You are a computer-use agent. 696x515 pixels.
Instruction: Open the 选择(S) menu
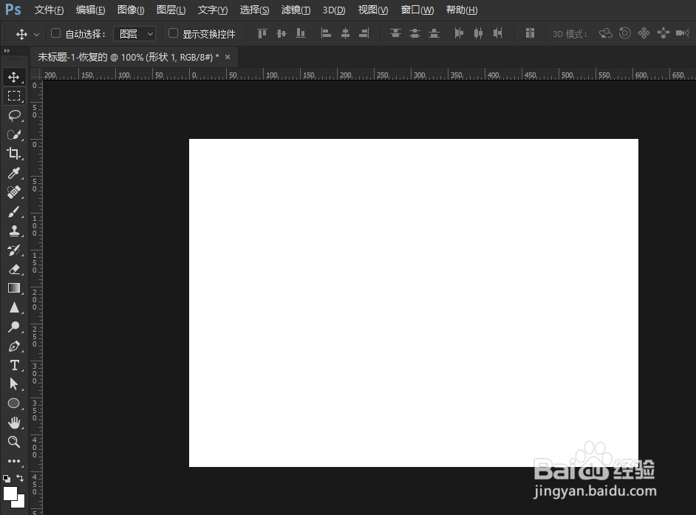pyautogui.click(x=254, y=10)
